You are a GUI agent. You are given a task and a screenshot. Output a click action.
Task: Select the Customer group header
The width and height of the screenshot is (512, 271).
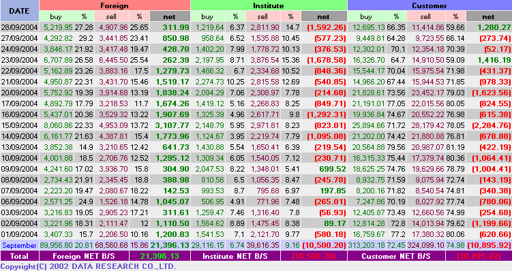430,5
